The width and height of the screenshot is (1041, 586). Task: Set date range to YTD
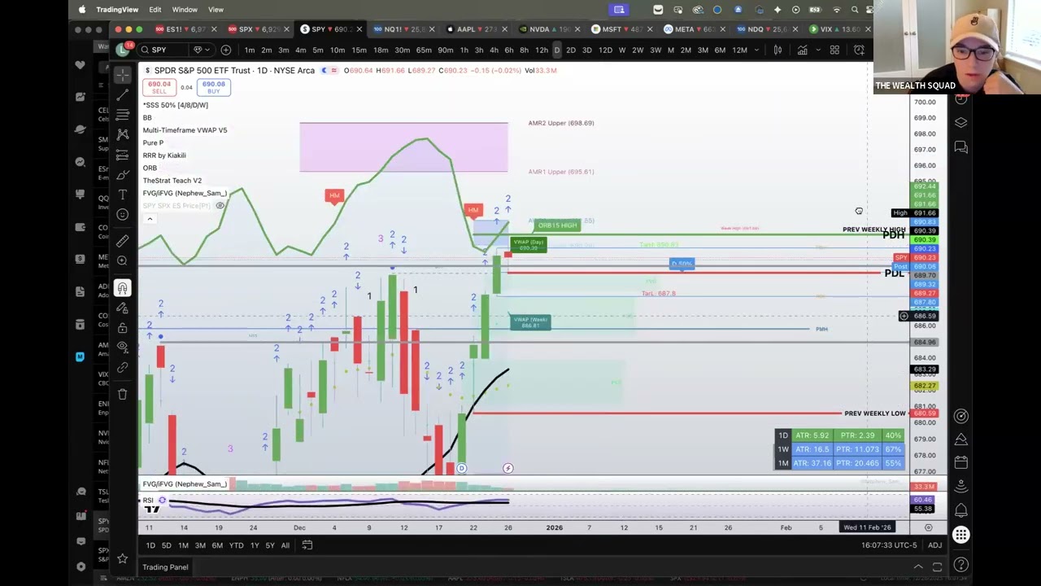pyautogui.click(x=236, y=545)
